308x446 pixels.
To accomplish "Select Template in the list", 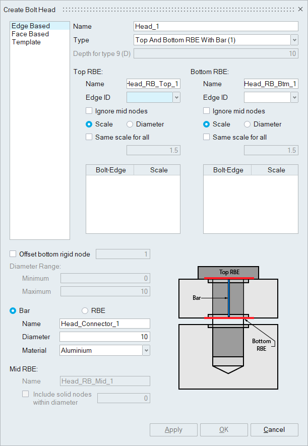I will 26,42.
